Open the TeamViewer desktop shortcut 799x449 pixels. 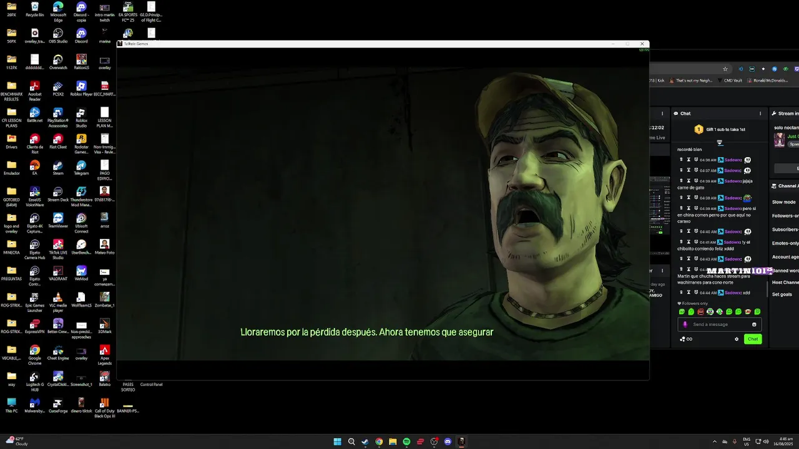(x=57, y=220)
